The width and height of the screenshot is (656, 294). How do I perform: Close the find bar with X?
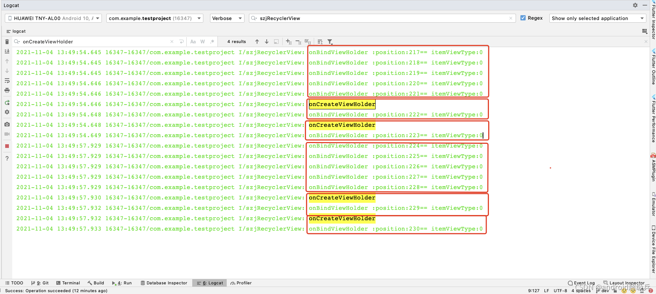click(x=646, y=42)
